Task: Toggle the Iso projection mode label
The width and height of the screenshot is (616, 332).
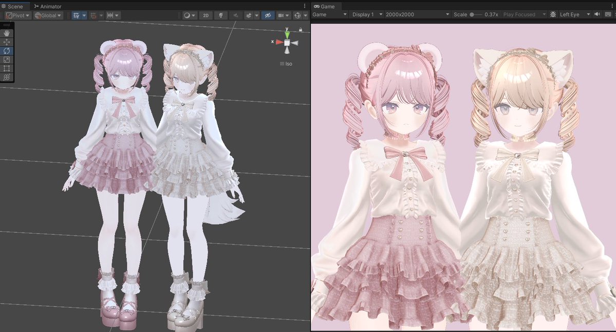Action: (x=286, y=64)
